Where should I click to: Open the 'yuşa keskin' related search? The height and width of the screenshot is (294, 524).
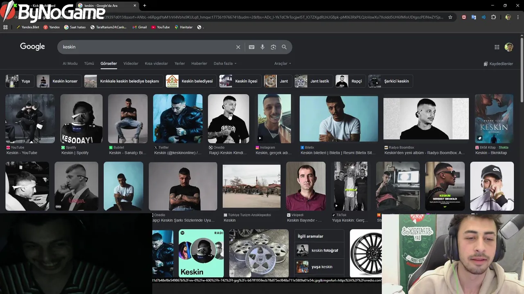(x=319, y=267)
